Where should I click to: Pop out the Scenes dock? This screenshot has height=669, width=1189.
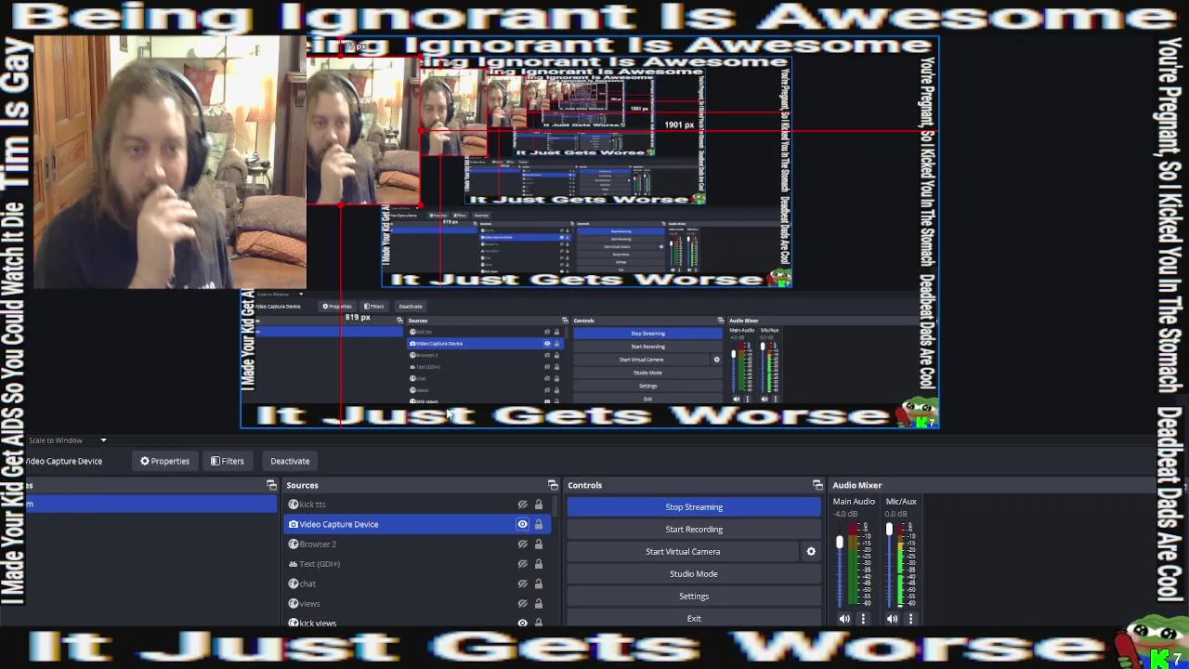(271, 485)
